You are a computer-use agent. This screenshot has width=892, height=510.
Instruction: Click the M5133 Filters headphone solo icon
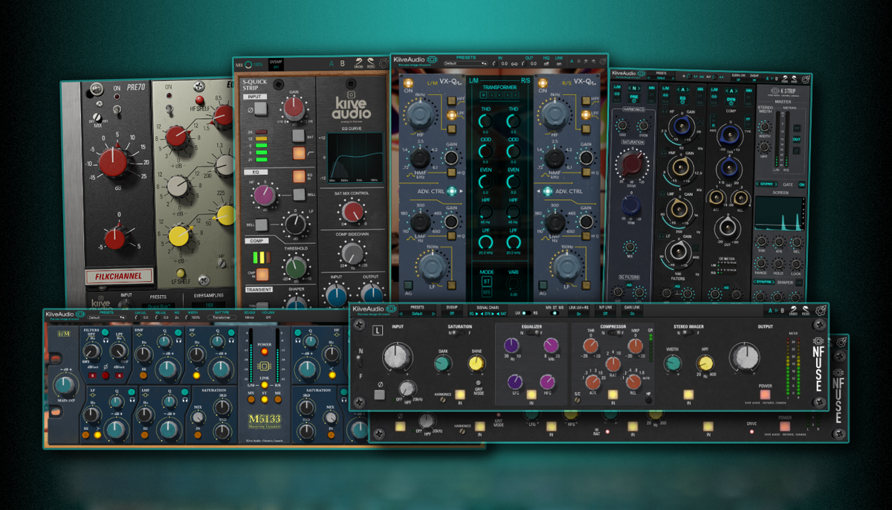pos(106,340)
